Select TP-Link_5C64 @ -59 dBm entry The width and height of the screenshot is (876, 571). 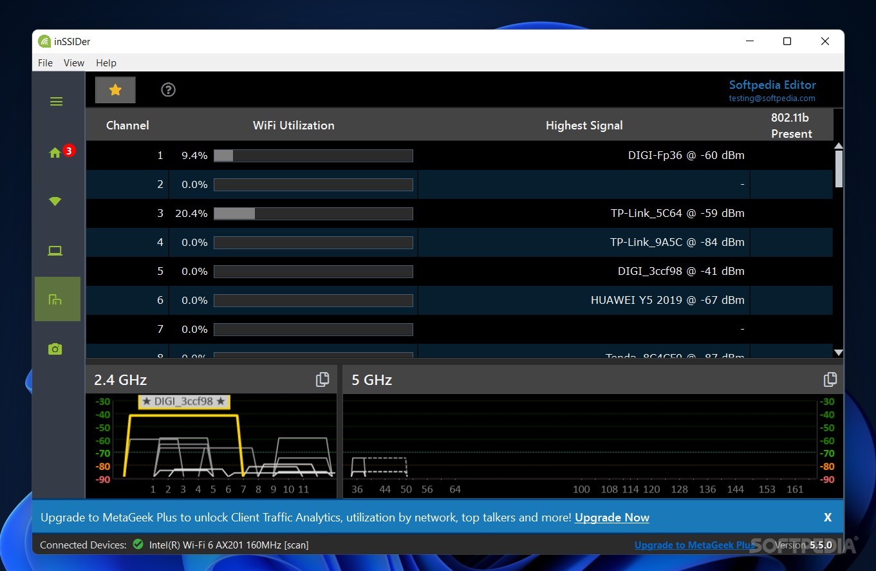[677, 213]
